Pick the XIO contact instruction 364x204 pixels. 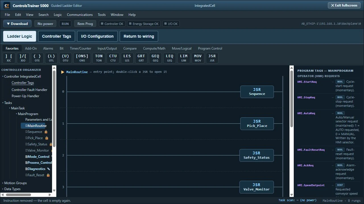click(x=23, y=58)
